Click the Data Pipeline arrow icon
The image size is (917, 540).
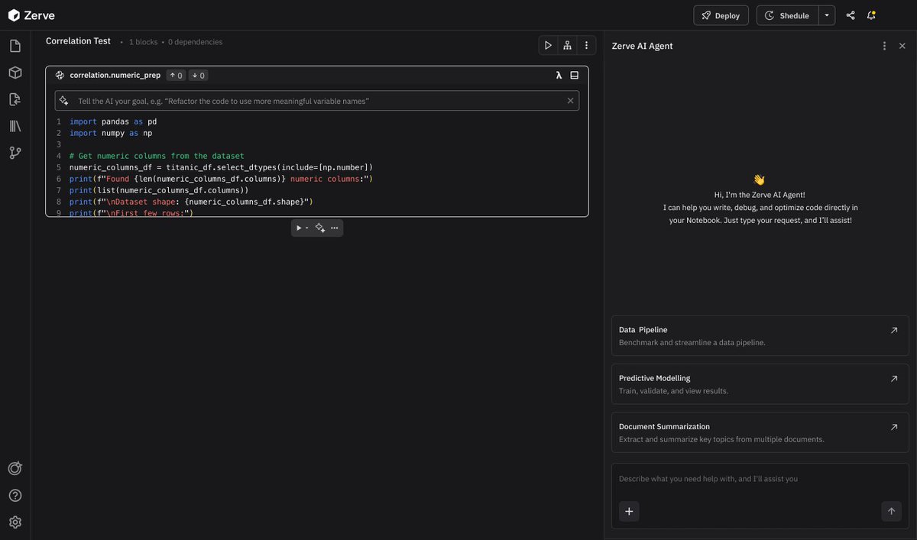pyautogui.click(x=894, y=330)
